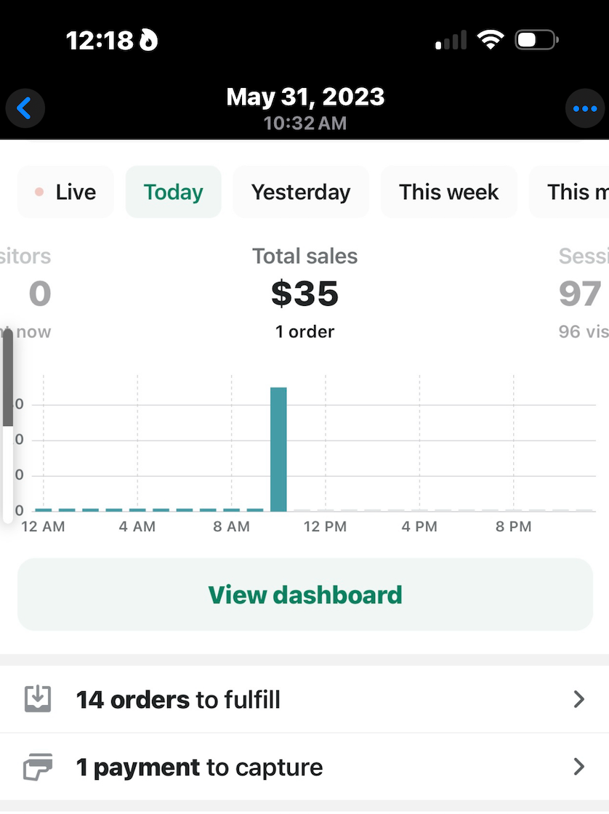Select the Yesterday filter tab
The height and width of the screenshot is (814, 609).
click(x=301, y=192)
